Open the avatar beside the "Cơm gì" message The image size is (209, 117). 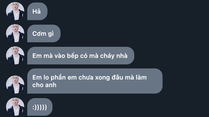click(15, 33)
